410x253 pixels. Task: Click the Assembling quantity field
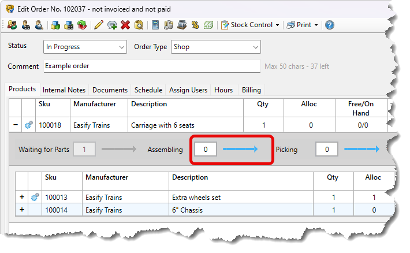[x=206, y=150]
